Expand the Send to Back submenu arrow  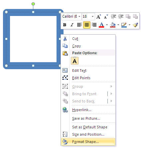111,101
